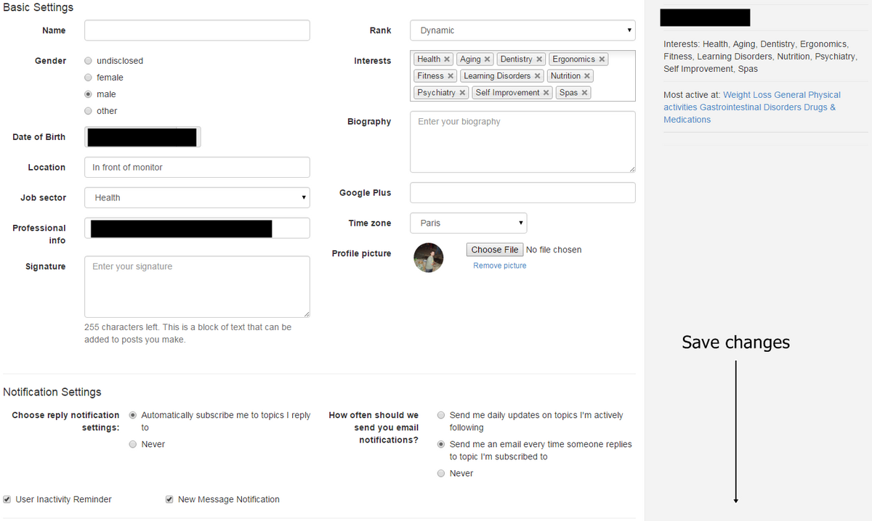Image resolution: width=872 pixels, height=521 pixels.
Task: Remove the Aging interest tag
Action: coord(487,60)
